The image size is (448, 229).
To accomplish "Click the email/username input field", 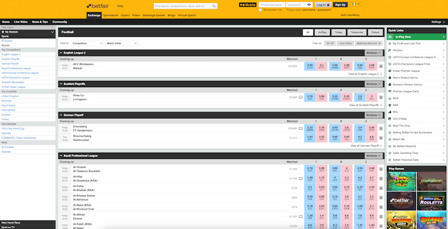I will (272, 5).
